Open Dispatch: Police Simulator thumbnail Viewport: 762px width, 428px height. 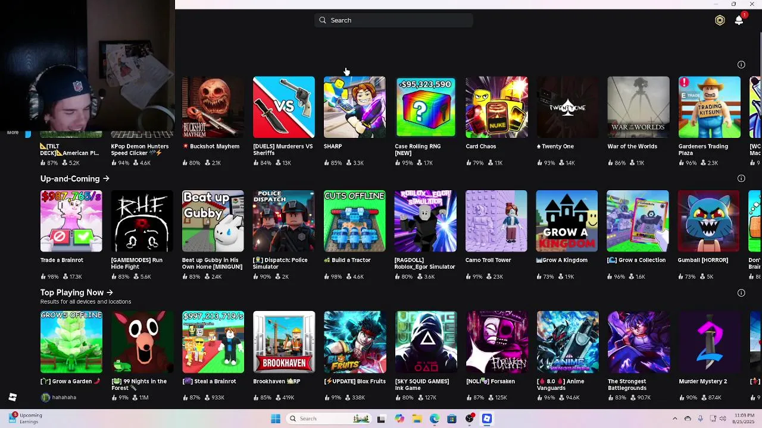point(283,221)
